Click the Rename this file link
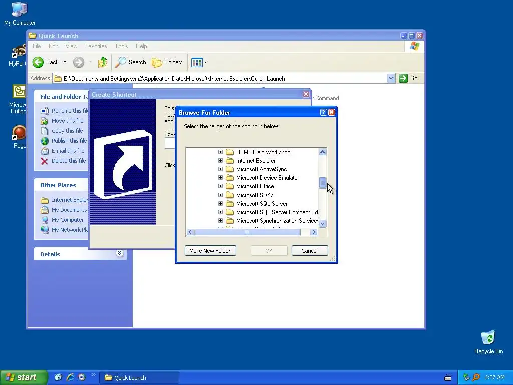 [70, 111]
